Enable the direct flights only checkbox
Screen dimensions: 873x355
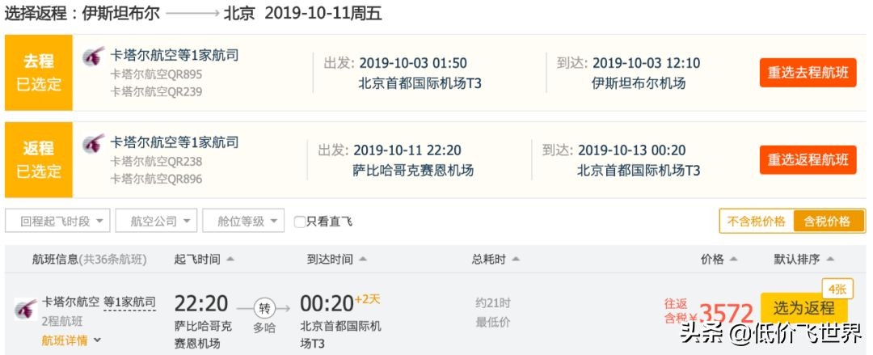pos(300,222)
